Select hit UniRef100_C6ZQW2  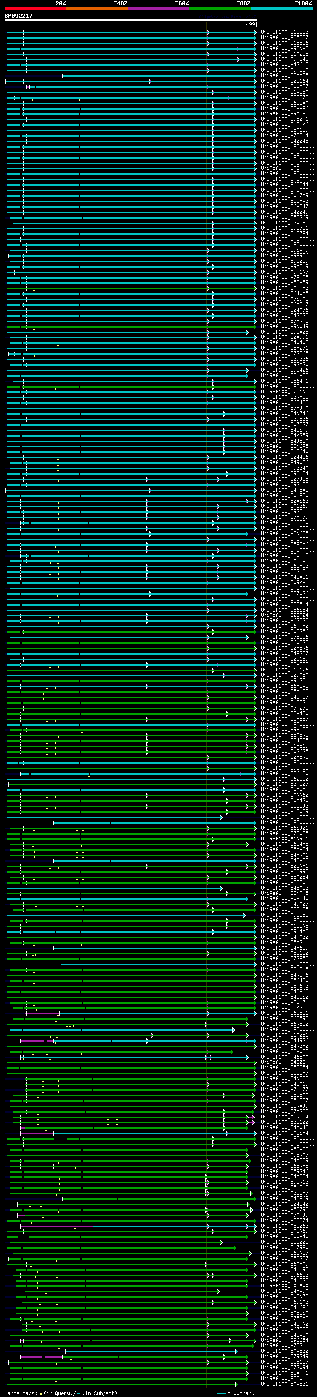click(x=284, y=779)
